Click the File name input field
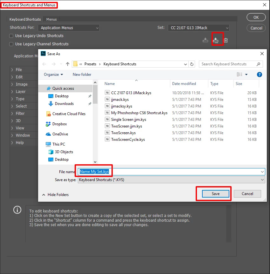The height and width of the screenshot is (274, 270). pyautogui.click(x=171, y=172)
